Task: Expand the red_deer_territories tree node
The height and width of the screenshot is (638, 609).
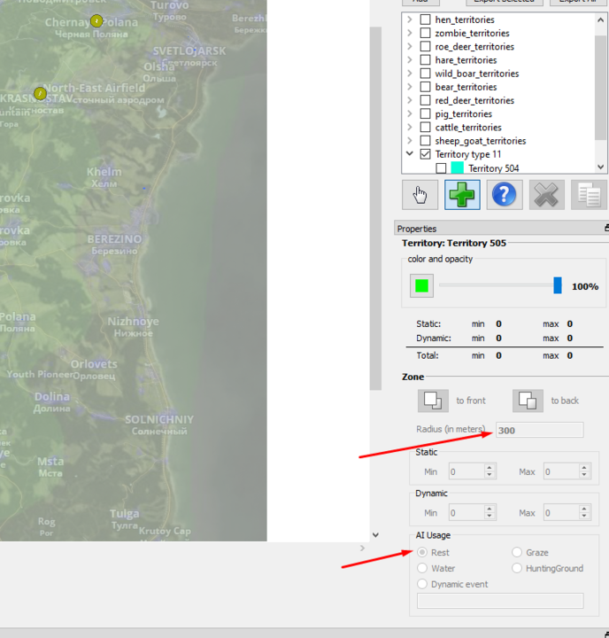Action: click(x=410, y=100)
